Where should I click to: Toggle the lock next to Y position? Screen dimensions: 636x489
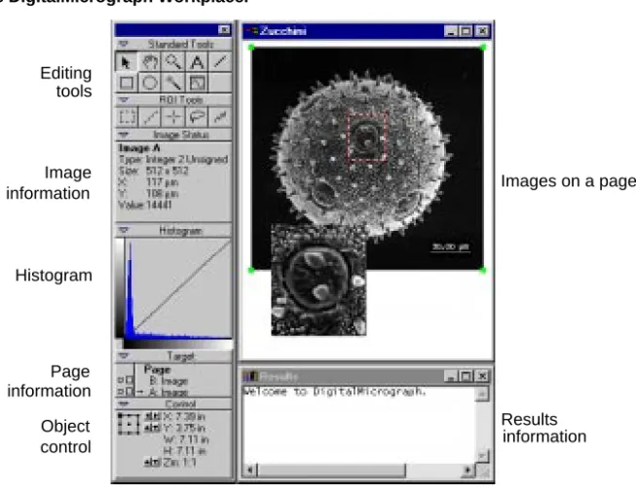153,428
